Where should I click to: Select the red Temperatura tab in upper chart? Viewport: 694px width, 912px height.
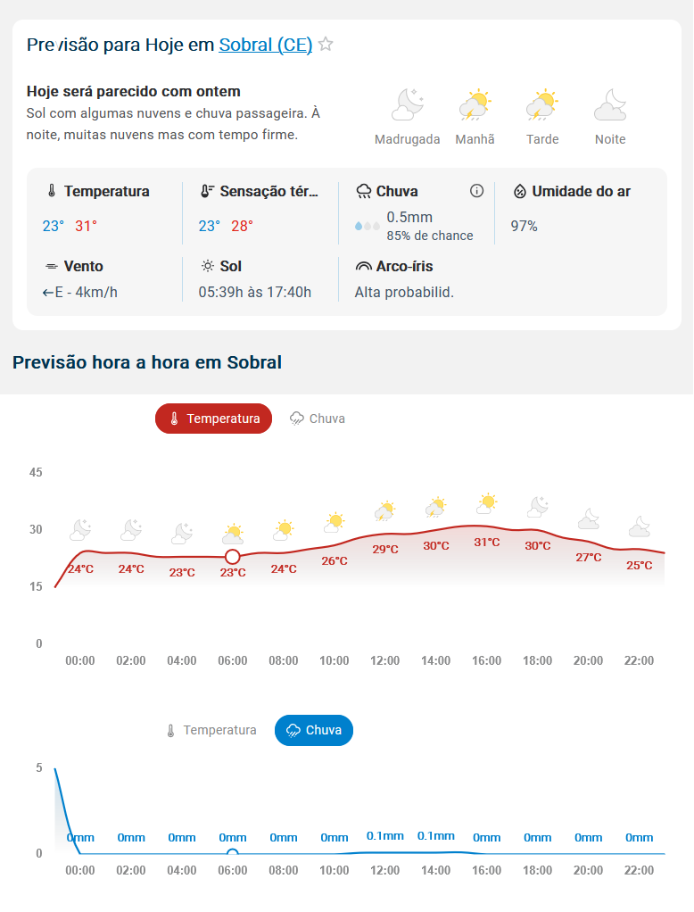coord(213,419)
